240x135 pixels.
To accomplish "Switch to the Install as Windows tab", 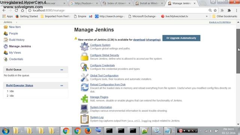I will 149,3.
